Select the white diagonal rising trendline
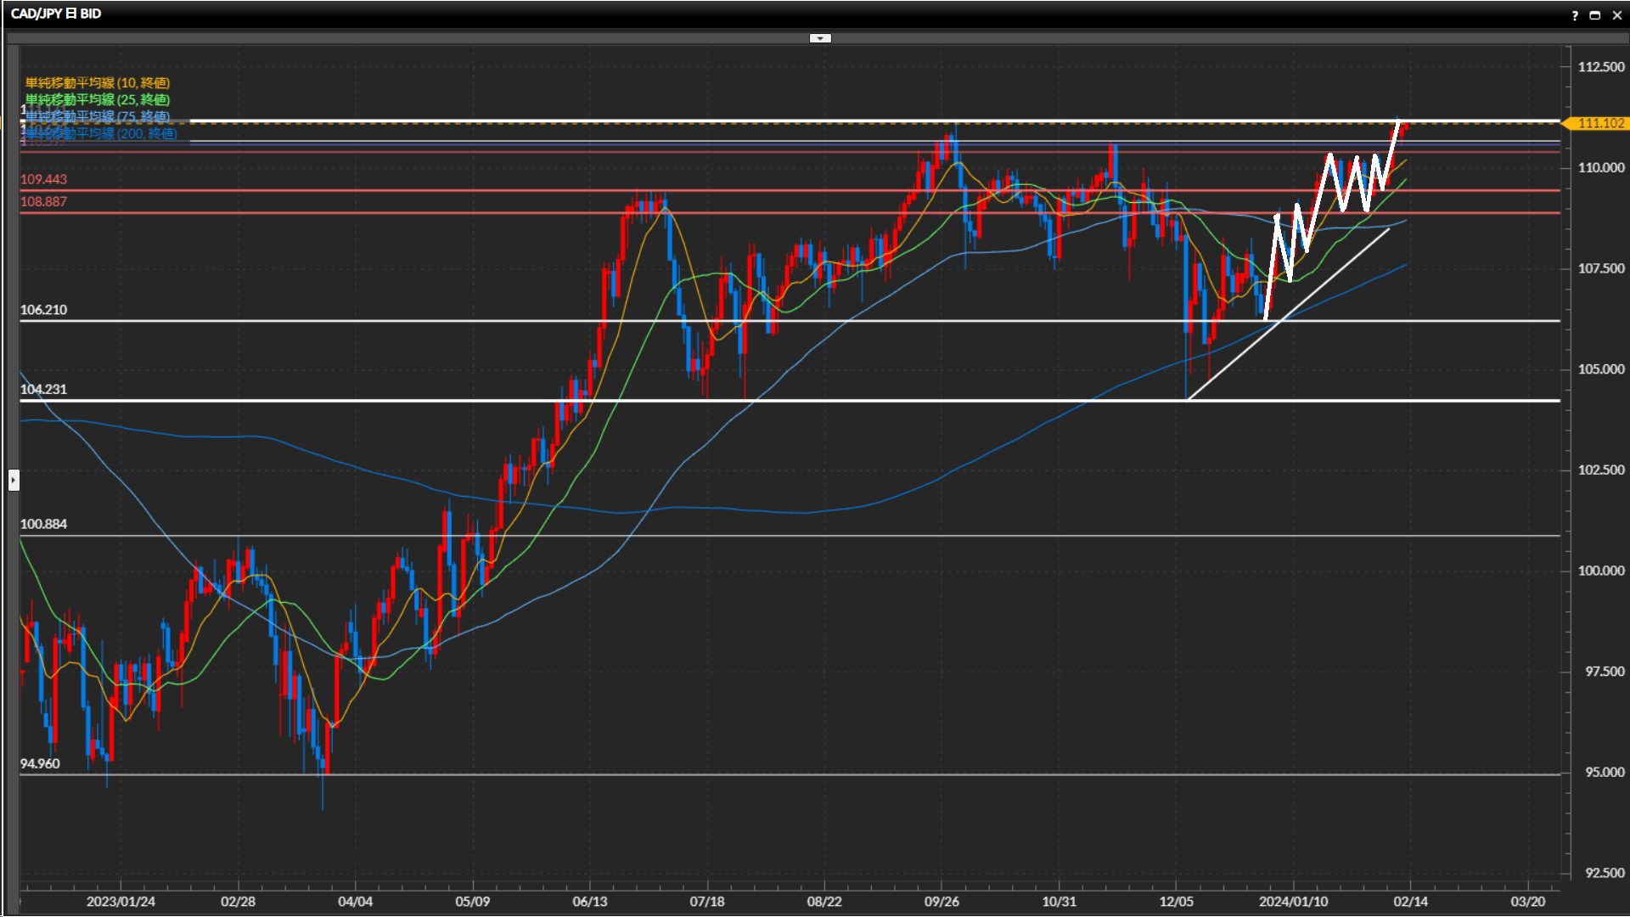Viewport: 1630px width, 917px height. pyautogui.click(x=1341, y=267)
